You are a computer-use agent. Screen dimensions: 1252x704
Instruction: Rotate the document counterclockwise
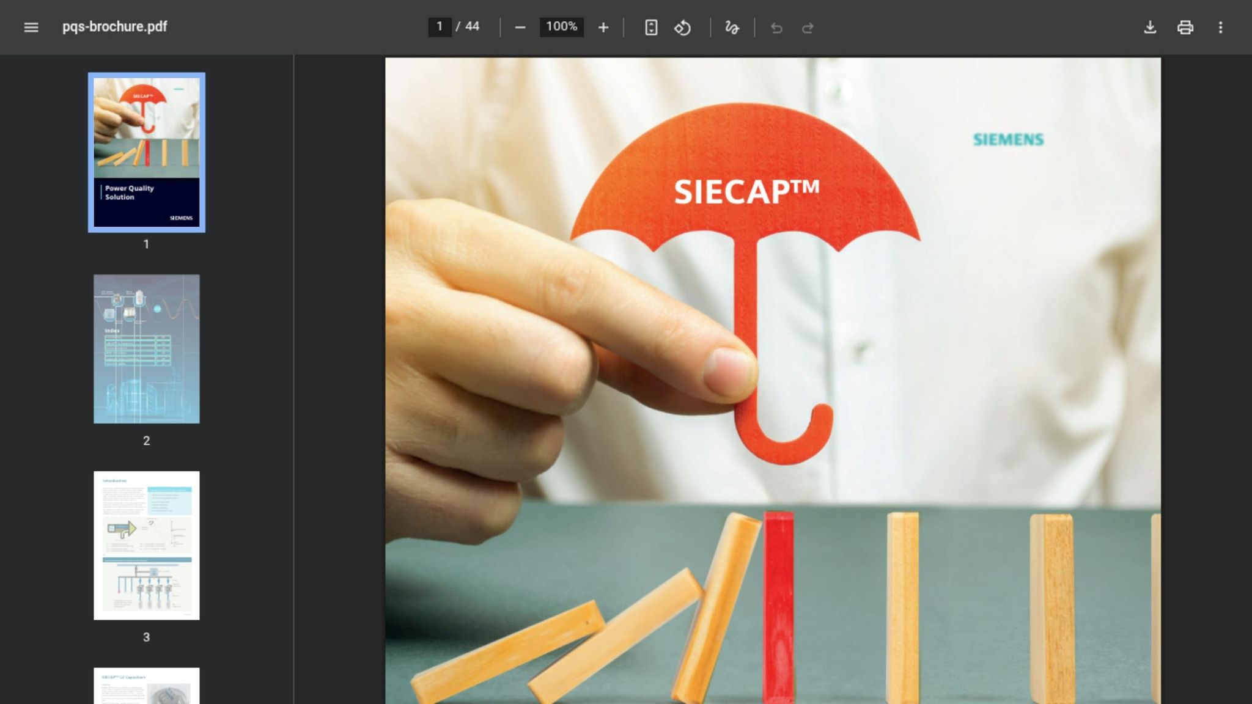[x=682, y=28]
